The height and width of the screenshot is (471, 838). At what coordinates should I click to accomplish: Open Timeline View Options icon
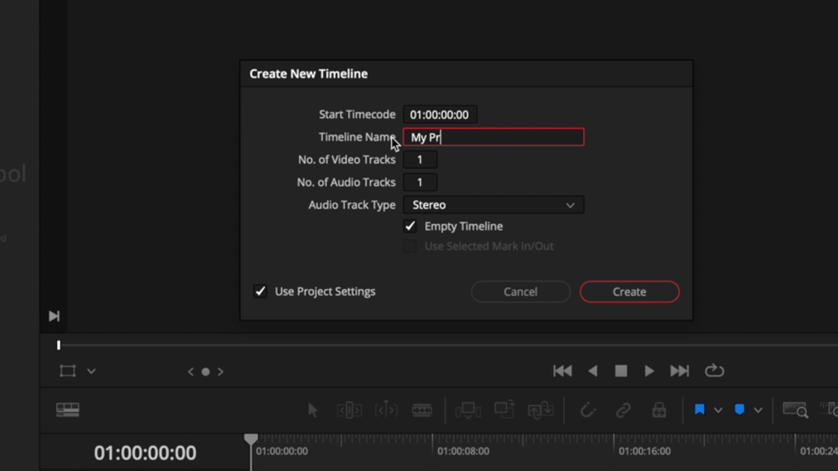coord(67,410)
